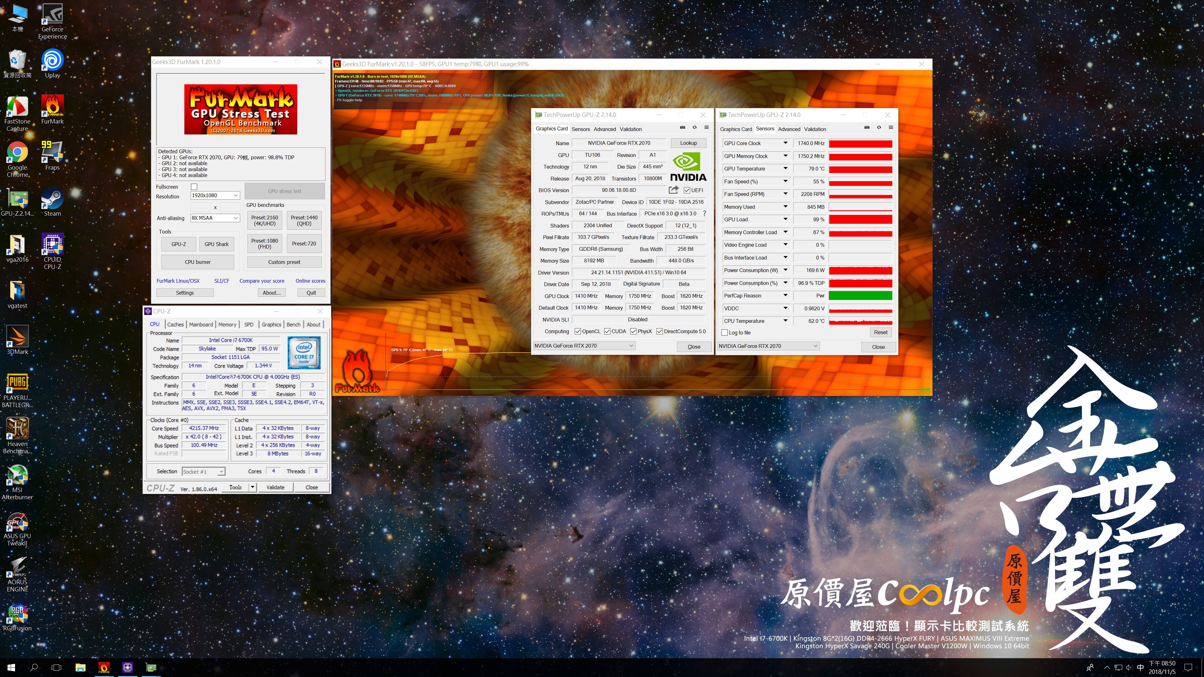Open the Compare your score link
1204x677 pixels.
[262, 281]
